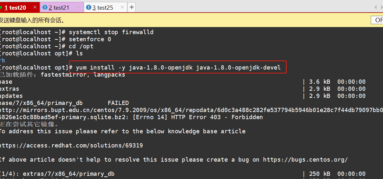Click the HTTP Error 403 Forbidden text
The width and height of the screenshot is (383, 179).
pyautogui.click(x=217, y=117)
